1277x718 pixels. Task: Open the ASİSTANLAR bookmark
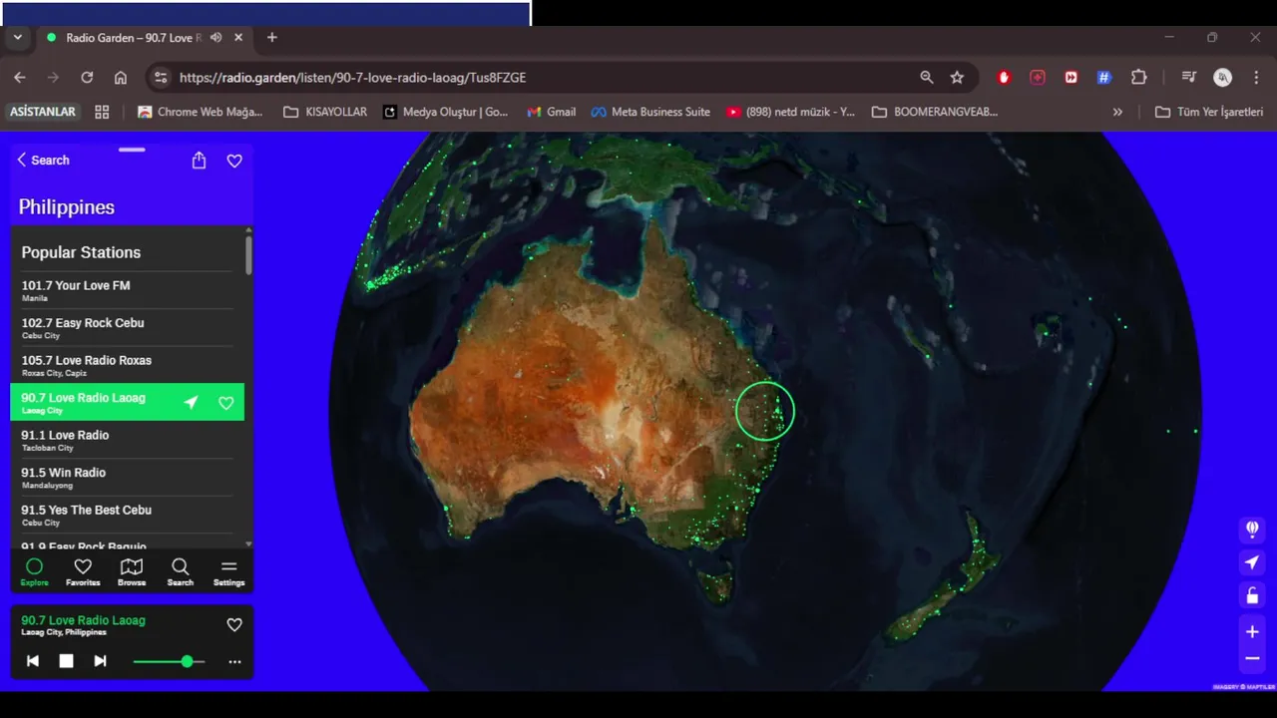tap(43, 112)
